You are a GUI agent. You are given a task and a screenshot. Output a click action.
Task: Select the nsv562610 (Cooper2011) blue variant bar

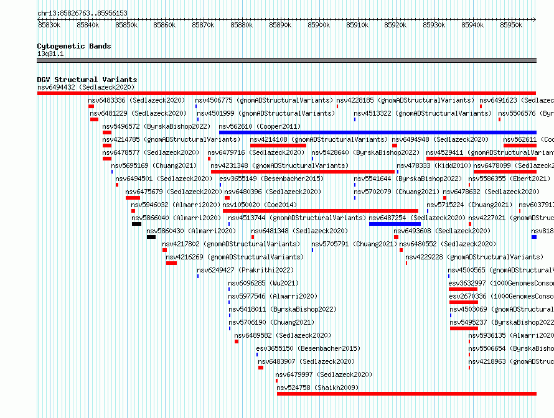(378, 132)
